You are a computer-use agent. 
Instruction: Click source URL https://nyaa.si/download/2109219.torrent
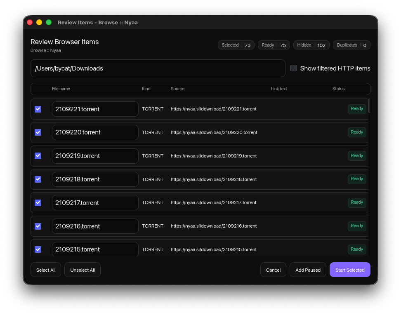pyautogui.click(x=214, y=156)
